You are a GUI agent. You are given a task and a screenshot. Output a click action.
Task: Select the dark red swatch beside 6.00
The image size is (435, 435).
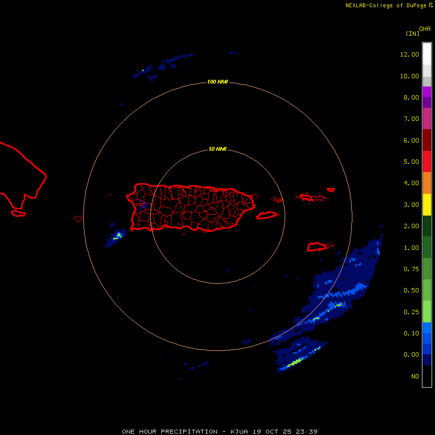[x=427, y=140]
